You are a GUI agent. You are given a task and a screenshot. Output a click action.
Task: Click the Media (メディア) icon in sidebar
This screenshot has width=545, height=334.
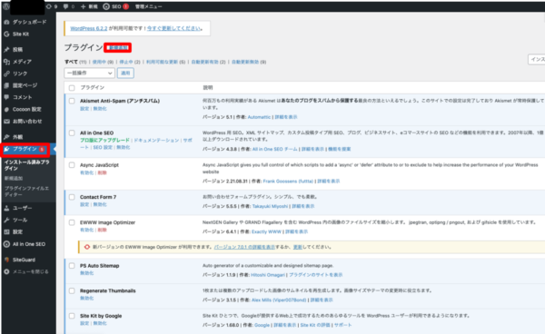coord(6,62)
